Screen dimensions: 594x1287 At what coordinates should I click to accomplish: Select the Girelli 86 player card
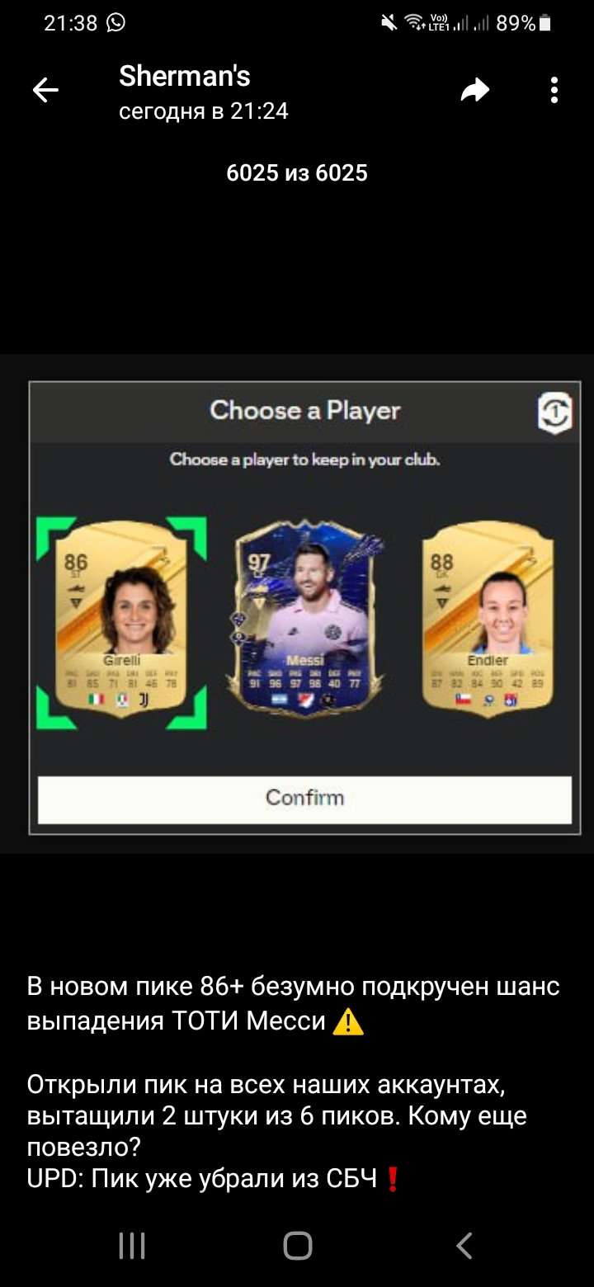[121, 623]
